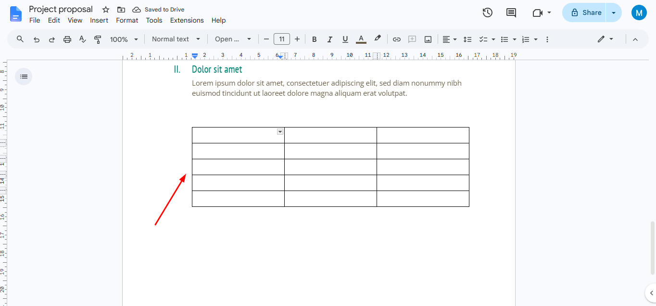Toggle italic formatting
Screen dimensions: 656x306
330,39
